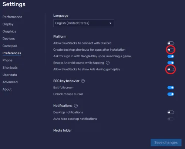
Task: Select the Preferences section
Action: pos(12,53)
